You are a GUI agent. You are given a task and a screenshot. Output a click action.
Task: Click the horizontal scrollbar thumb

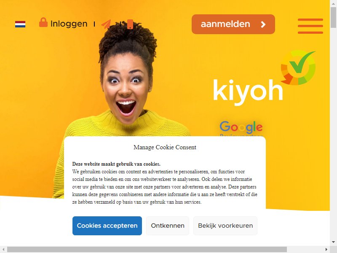tap(147, 249)
